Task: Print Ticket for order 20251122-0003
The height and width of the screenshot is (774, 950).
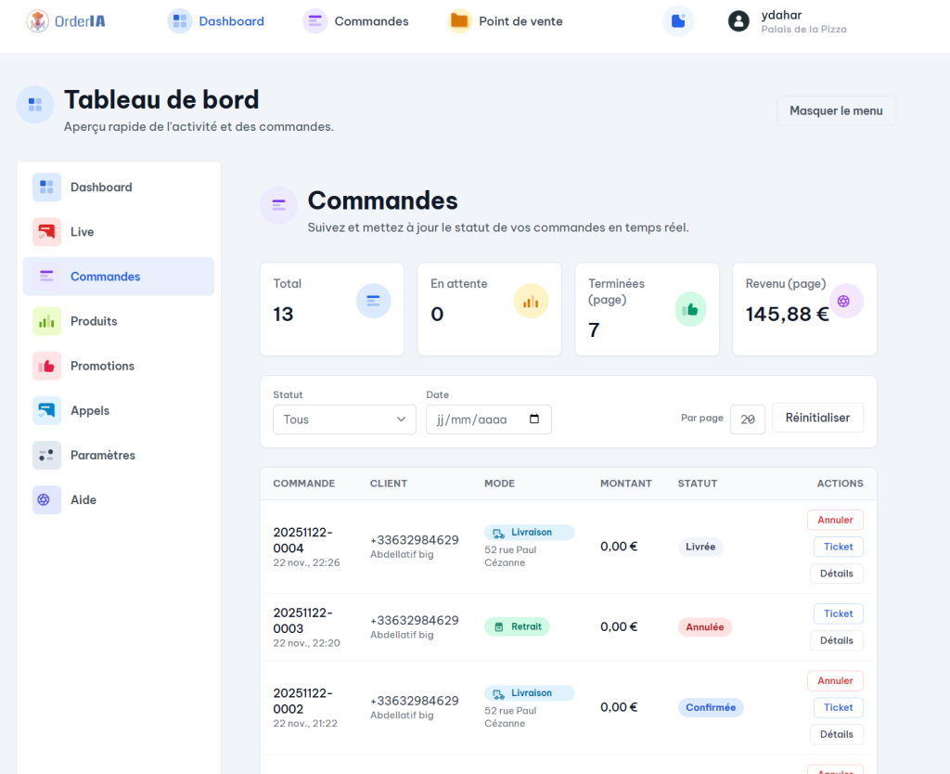Action: pos(838,613)
